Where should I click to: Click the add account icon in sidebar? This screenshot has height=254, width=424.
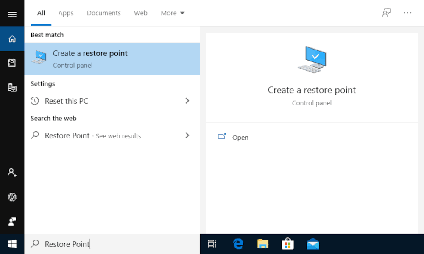(x=12, y=172)
